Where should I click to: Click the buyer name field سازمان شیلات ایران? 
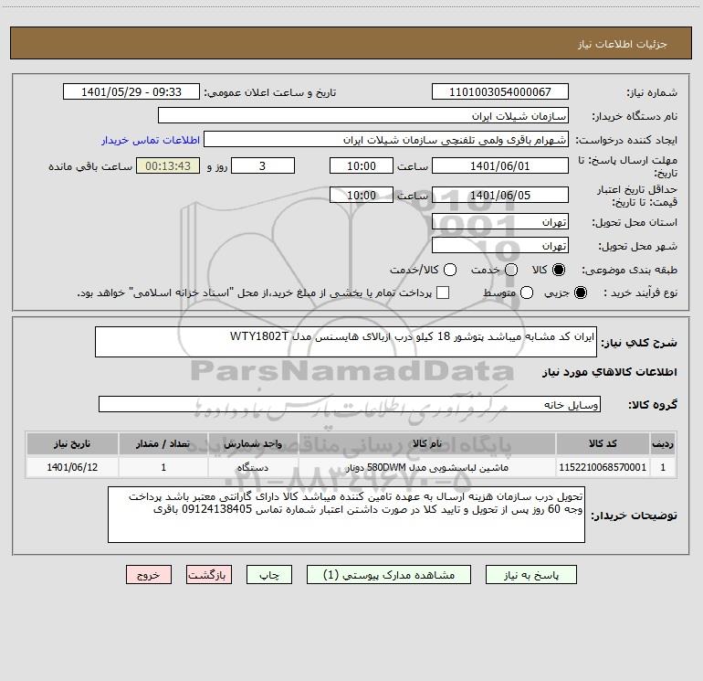point(363,115)
